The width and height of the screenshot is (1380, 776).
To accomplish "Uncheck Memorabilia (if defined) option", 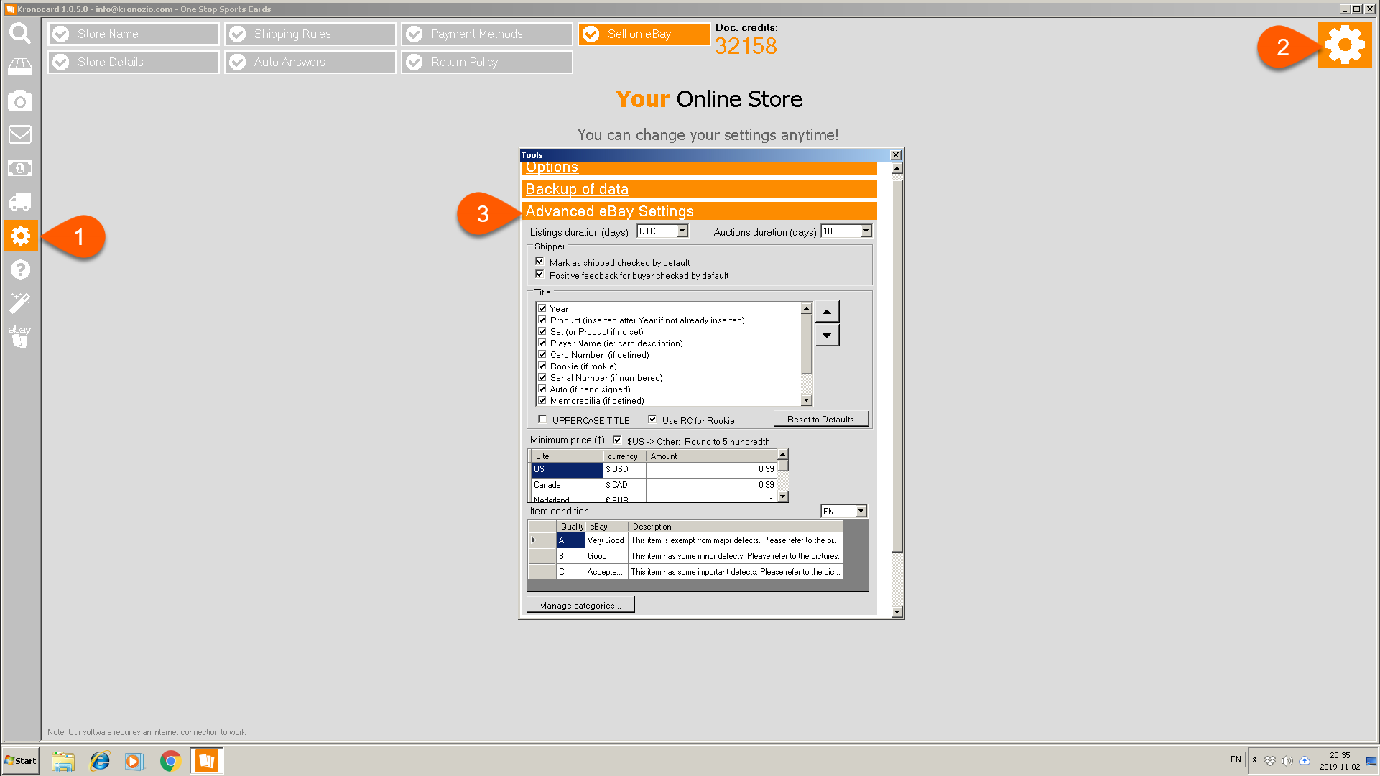I will click(x=542, y=401).
